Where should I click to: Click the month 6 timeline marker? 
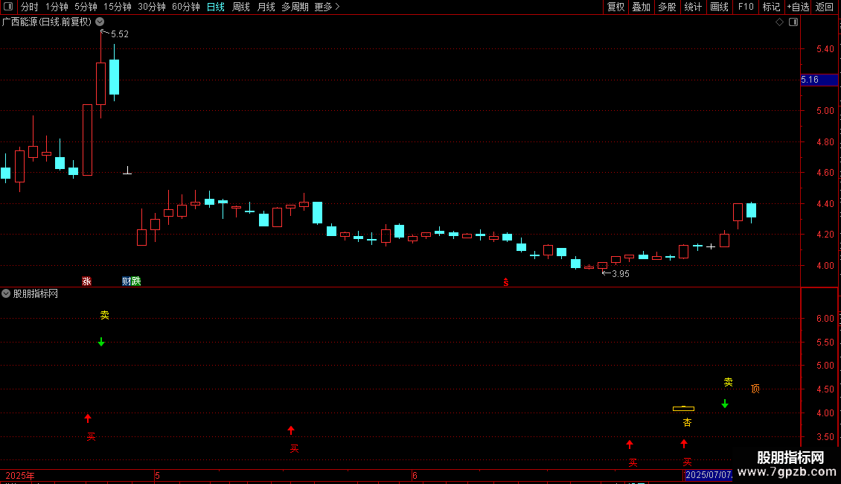[415, 475]
